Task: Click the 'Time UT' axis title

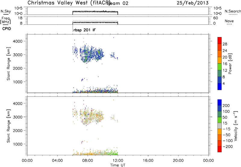Action: 118,165
